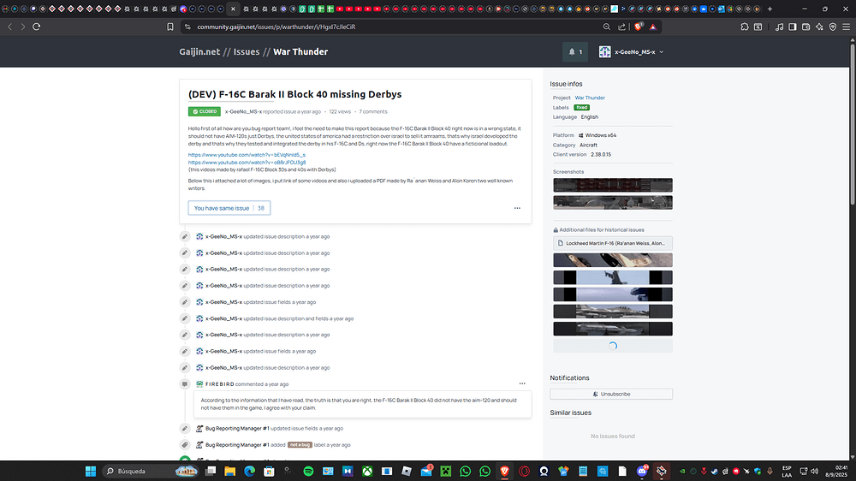This screenshot has width=856, height=481.
Task: Open FIREBIRD's commenter profile name
Action: click(x=219, y=384)
